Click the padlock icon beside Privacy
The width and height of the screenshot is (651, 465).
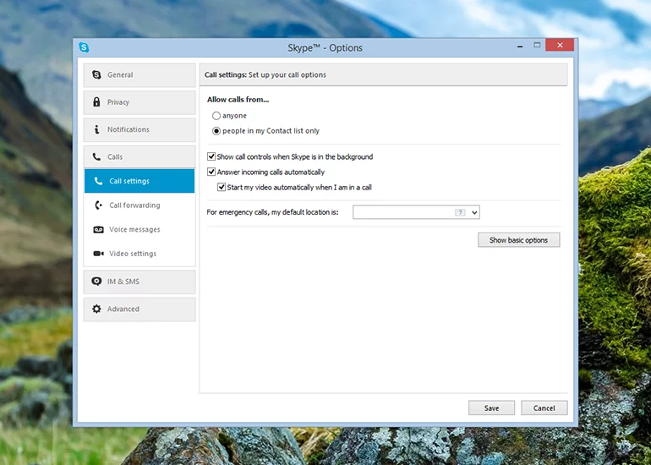point(96,101)
